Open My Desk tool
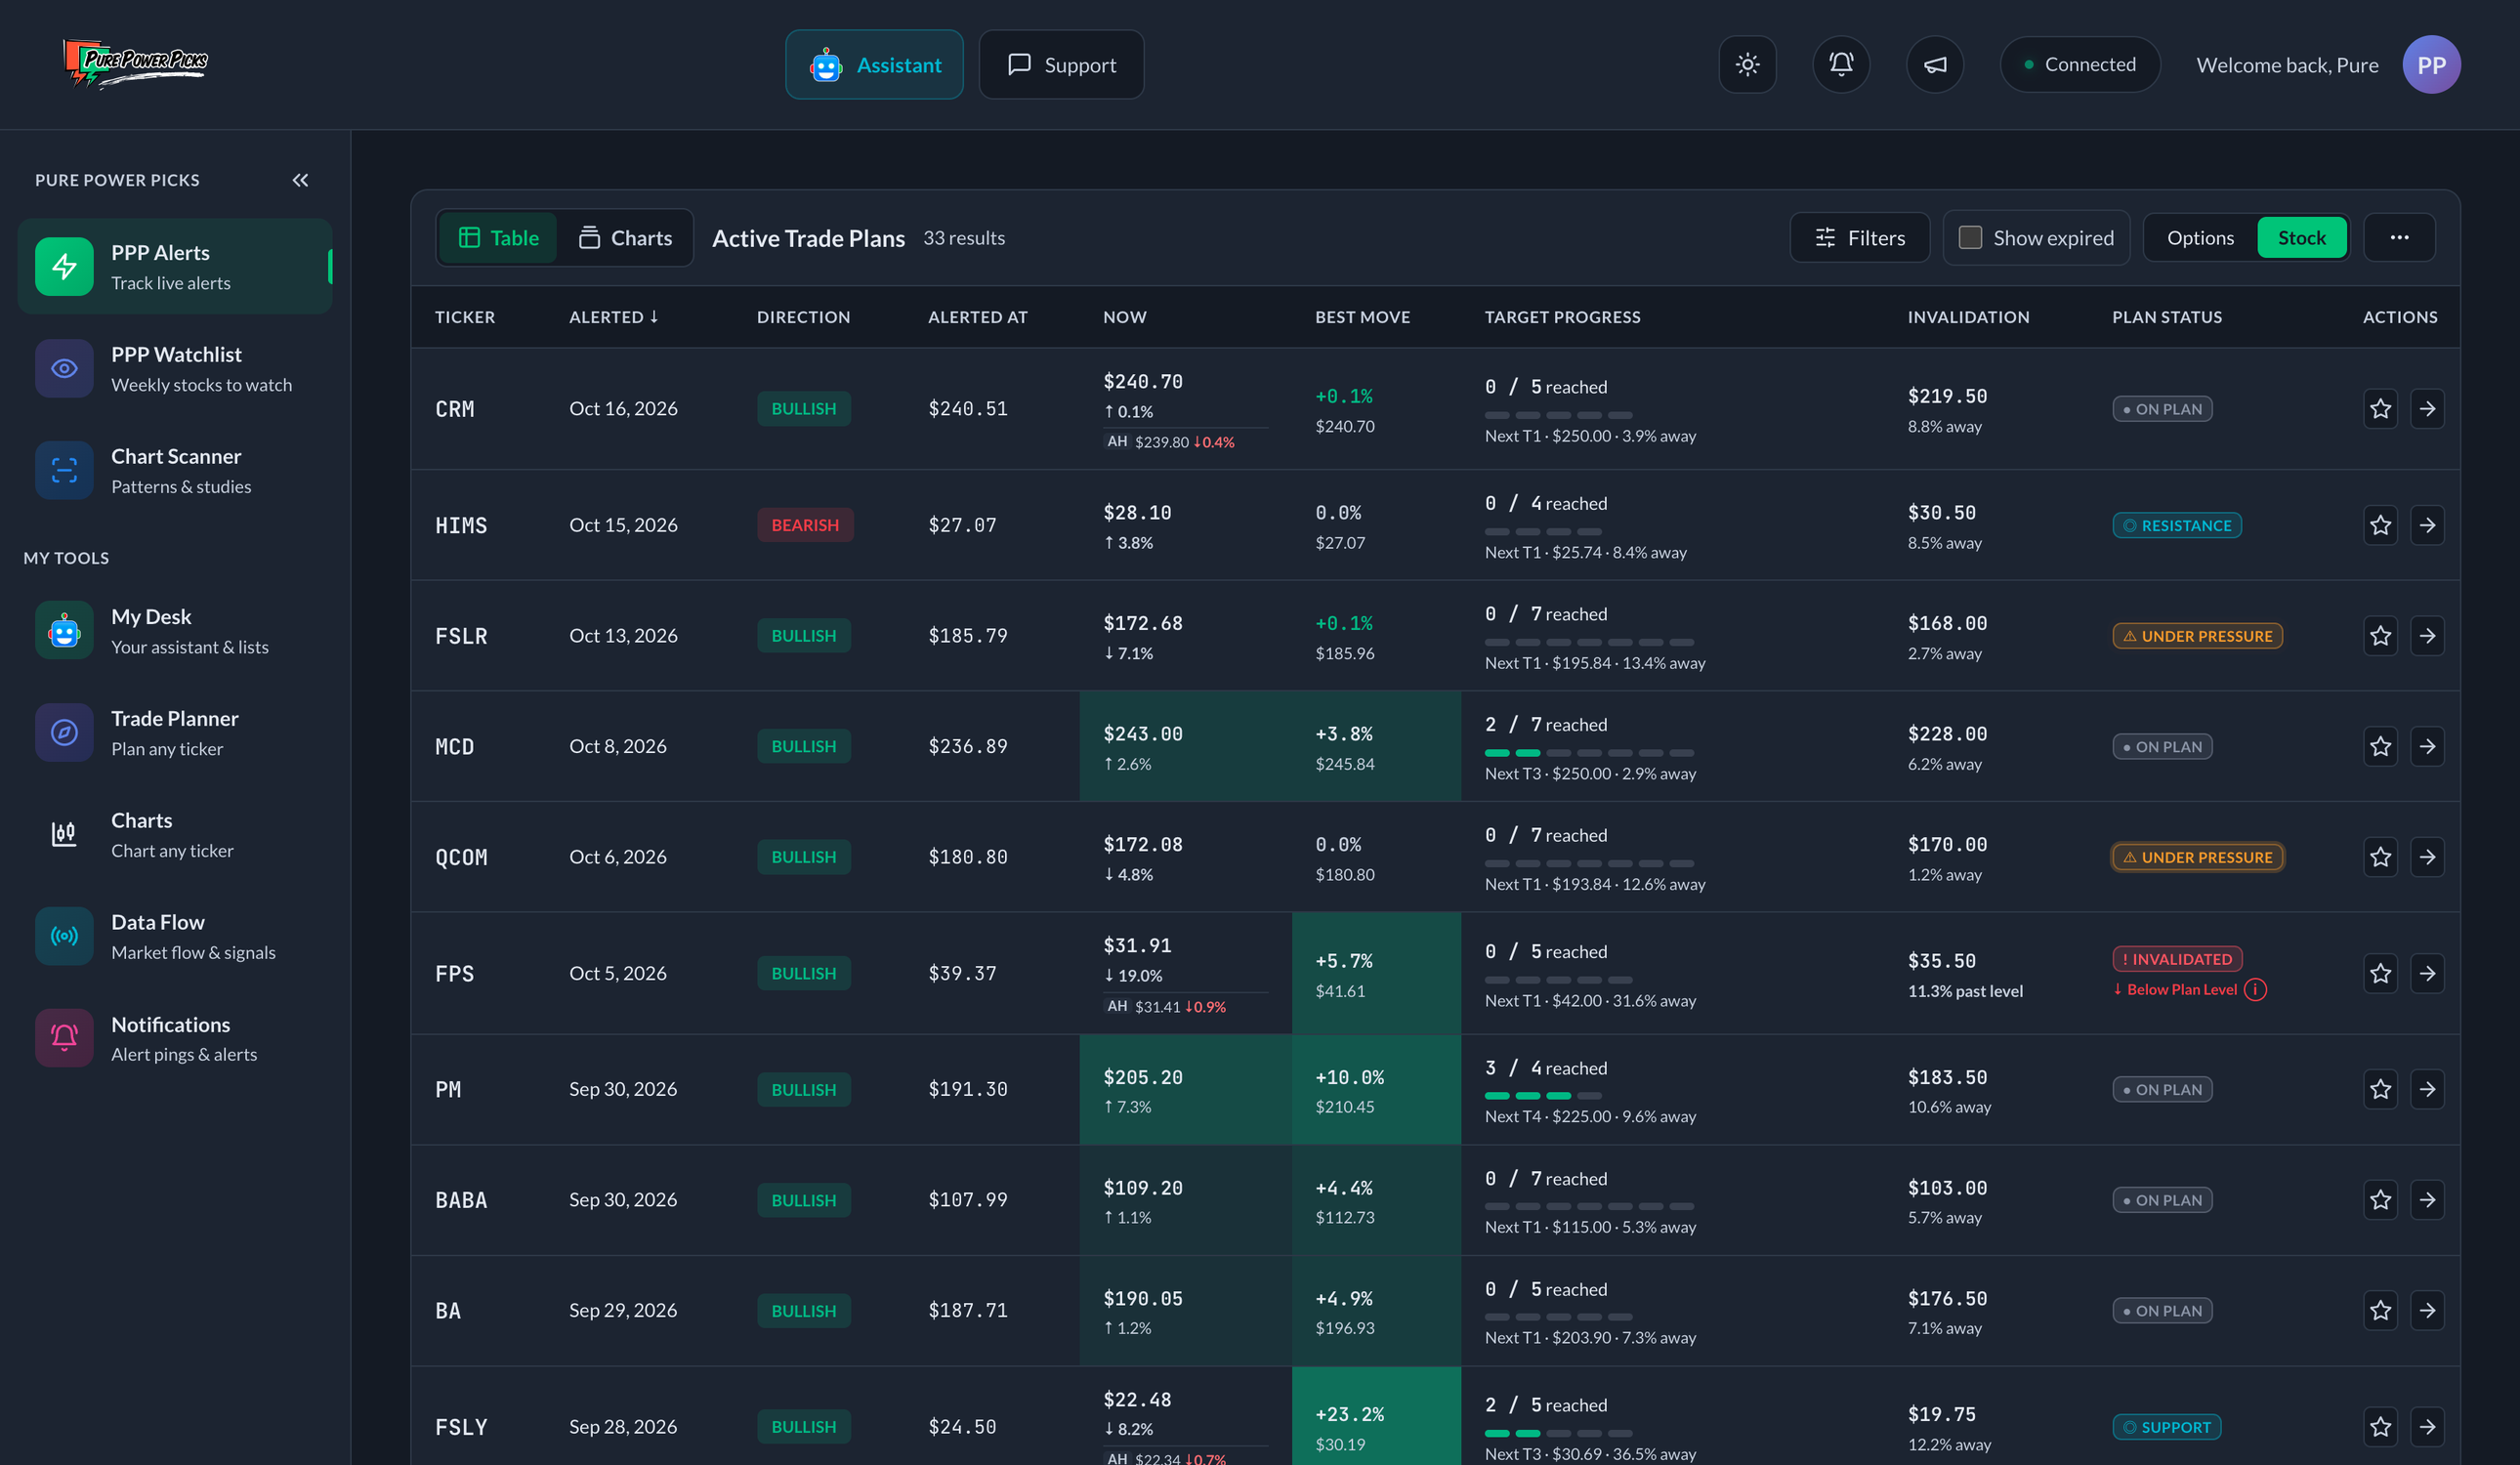The width and height of the screenshot is (2520, 1465). 175,630
